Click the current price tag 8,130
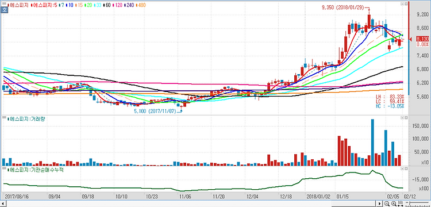 422,39
